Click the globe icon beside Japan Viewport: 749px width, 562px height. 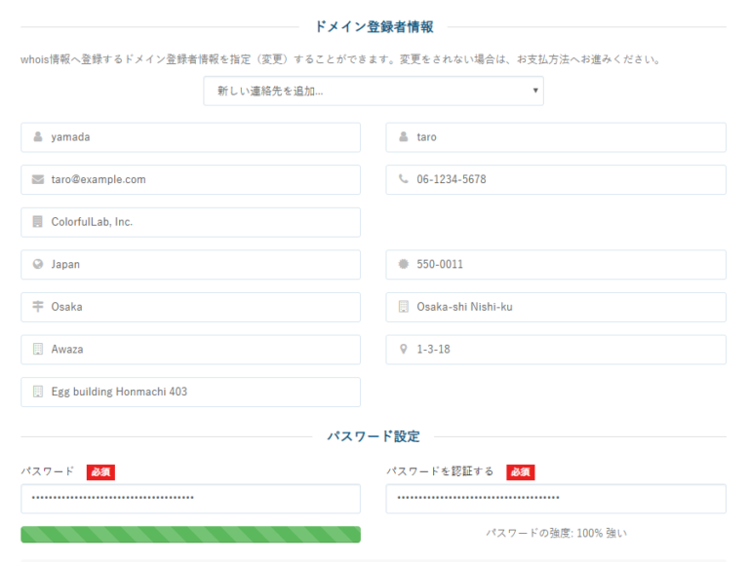38,265
